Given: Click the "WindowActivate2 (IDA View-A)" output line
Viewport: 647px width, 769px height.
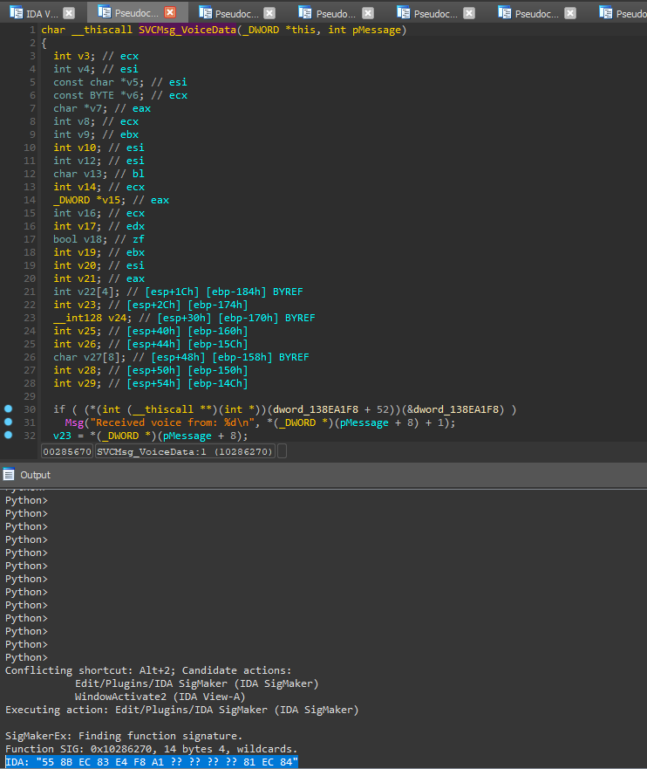Looking at the screenshot, I should [160, 697].
